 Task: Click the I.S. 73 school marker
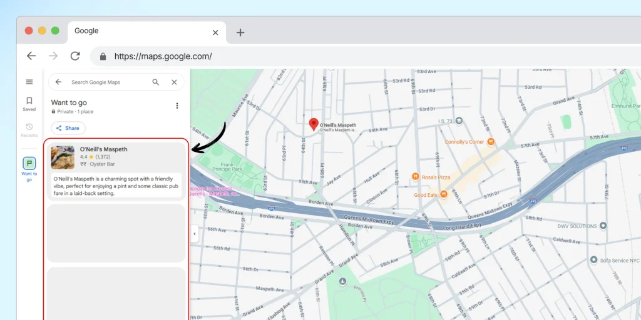tap(459, 121)
